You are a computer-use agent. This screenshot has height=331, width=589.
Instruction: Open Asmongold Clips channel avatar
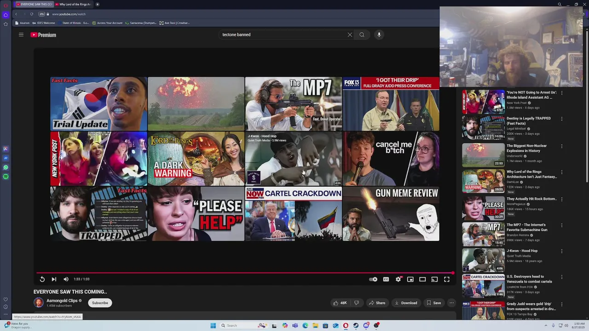39,302
